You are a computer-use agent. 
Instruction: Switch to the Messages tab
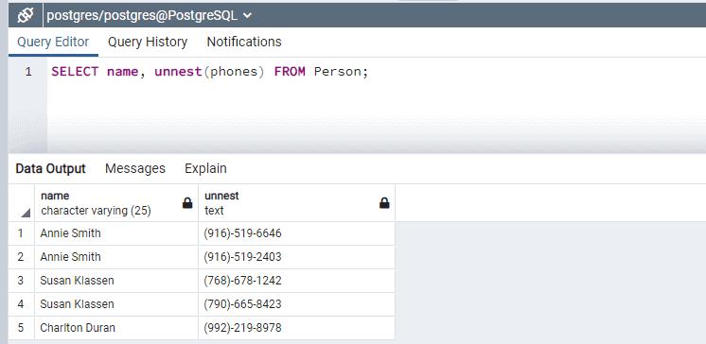(x=135, y=168)
